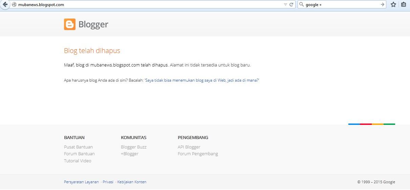Click the 'Maaf, blog di mubanews.blogspot.com' message

click(157, 65)
